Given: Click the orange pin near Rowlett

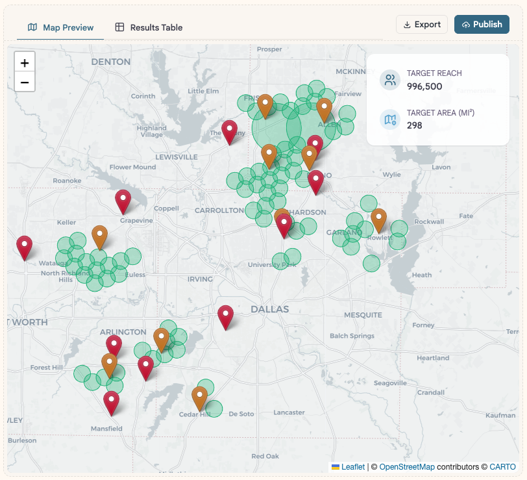Looking at the screenshot, I should coord(378,220).
